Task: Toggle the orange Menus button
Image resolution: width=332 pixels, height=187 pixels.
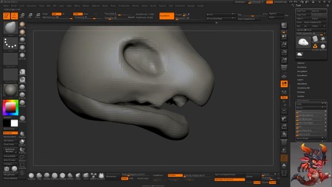Action: pyautogui.click(x=269, y=2)
